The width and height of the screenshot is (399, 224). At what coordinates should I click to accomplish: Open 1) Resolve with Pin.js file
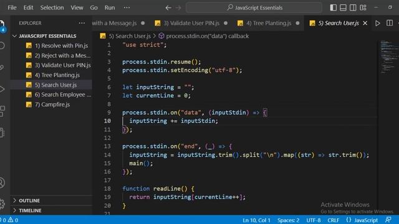pos(61,45)
